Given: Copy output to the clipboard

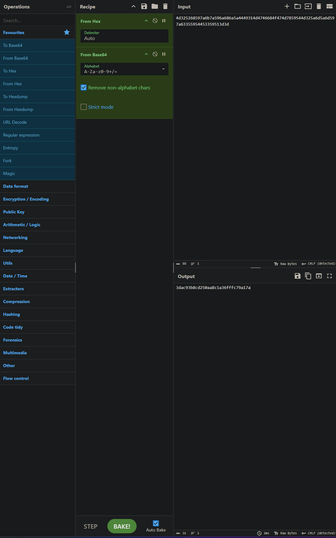Looking at the screenshot, I should pos(308,276).
